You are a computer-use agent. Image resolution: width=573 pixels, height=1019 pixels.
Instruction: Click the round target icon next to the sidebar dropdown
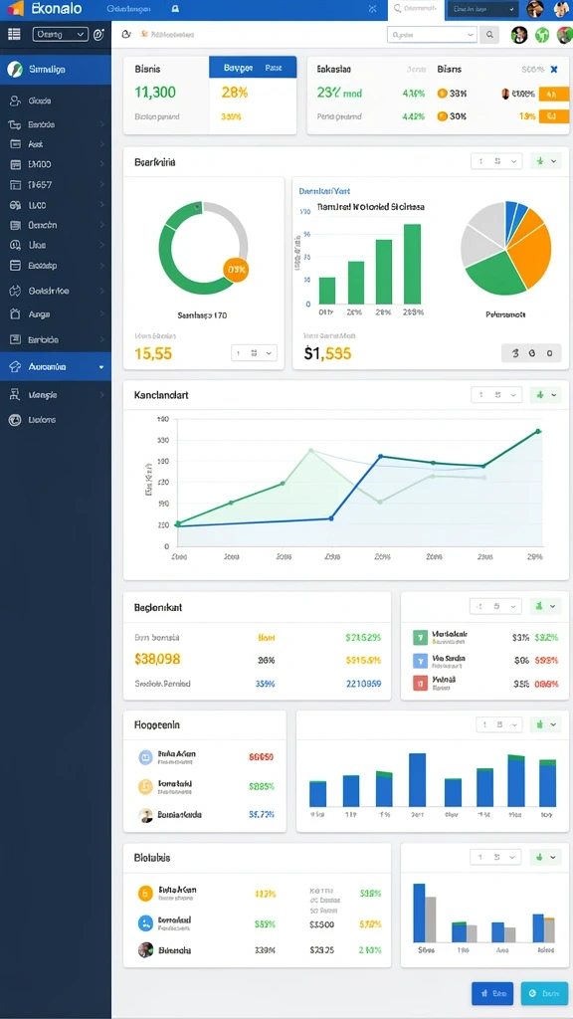98,35
